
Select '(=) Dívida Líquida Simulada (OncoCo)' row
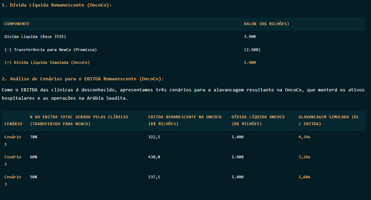point(184,62)
